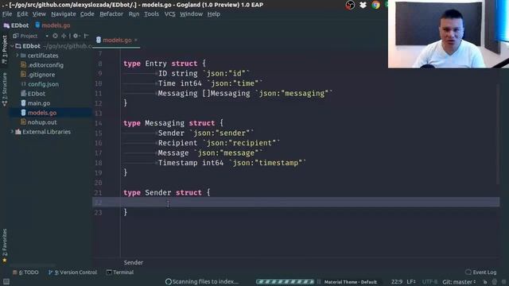
Task: Click the main.go gopher file icon
Action: [x=23, y=103]
